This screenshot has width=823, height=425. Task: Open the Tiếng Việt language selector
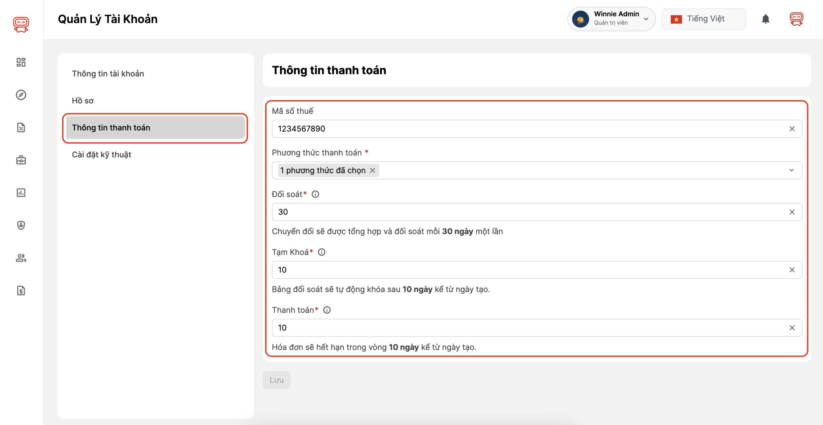703,19
